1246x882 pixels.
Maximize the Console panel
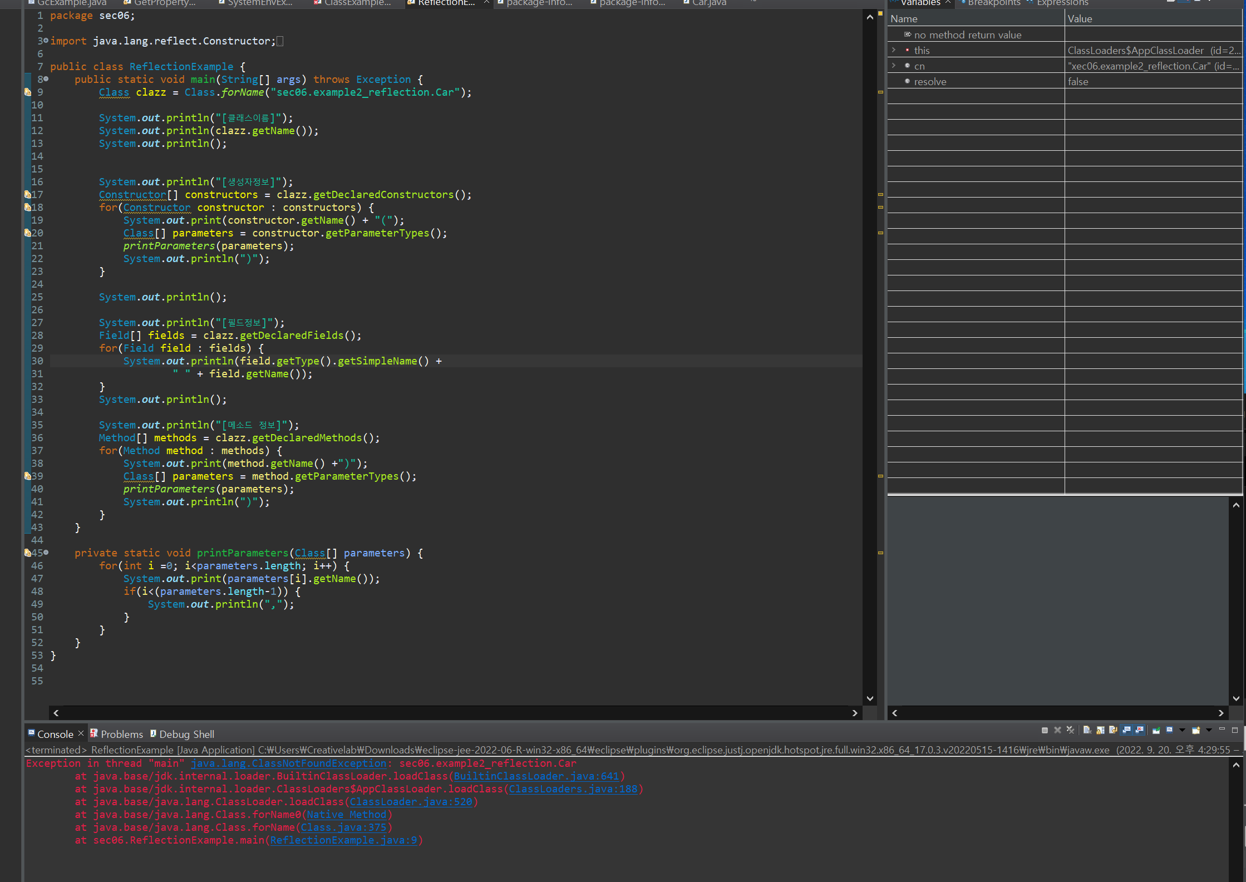[x=1235, y=730]
